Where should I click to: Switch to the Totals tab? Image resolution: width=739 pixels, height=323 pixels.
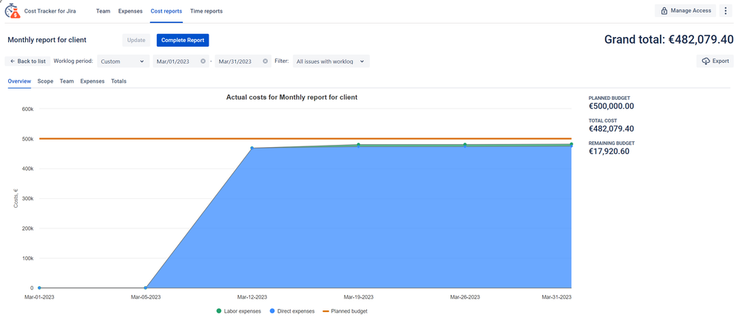coord(119,81)
